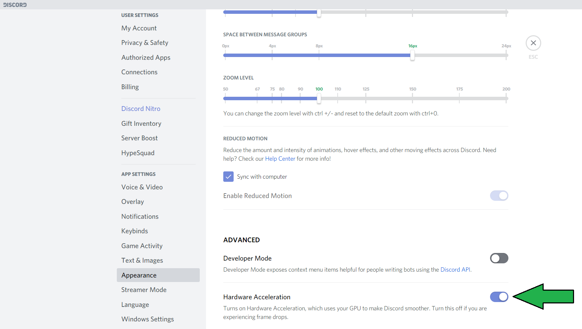The width and height of the screenshot is (582, 329).
Task: Select the Appearance settings tab
Action: coord(158,275)
